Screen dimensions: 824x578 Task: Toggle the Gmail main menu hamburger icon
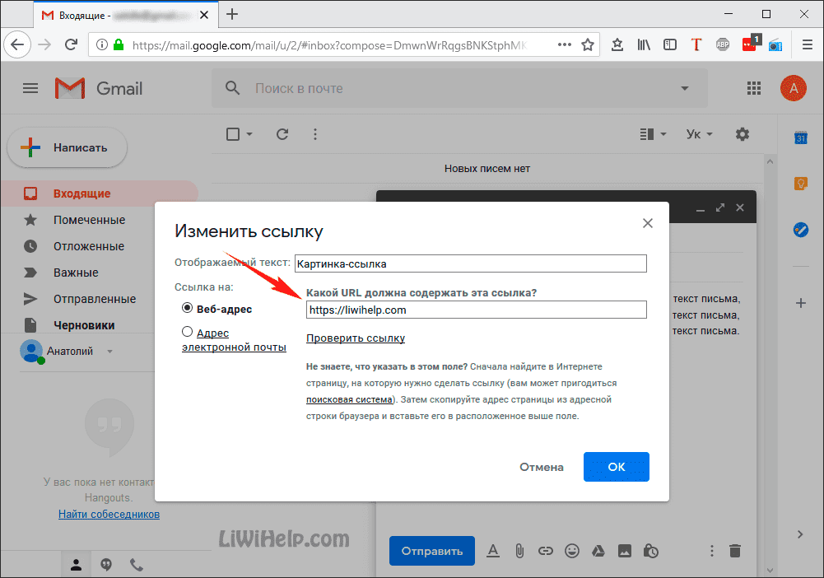point(30,88)
